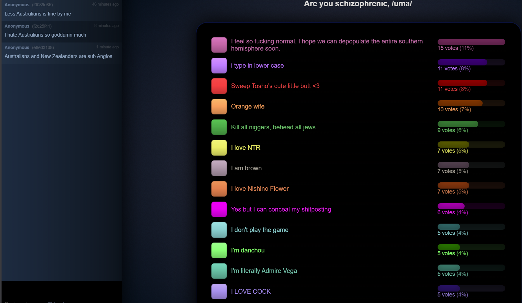This screenshot has width=522, height=303.
Task: Click the "Sweep Tosho's cute little butt <3" option
Action: pyautogui.click(x=275, y=86)
